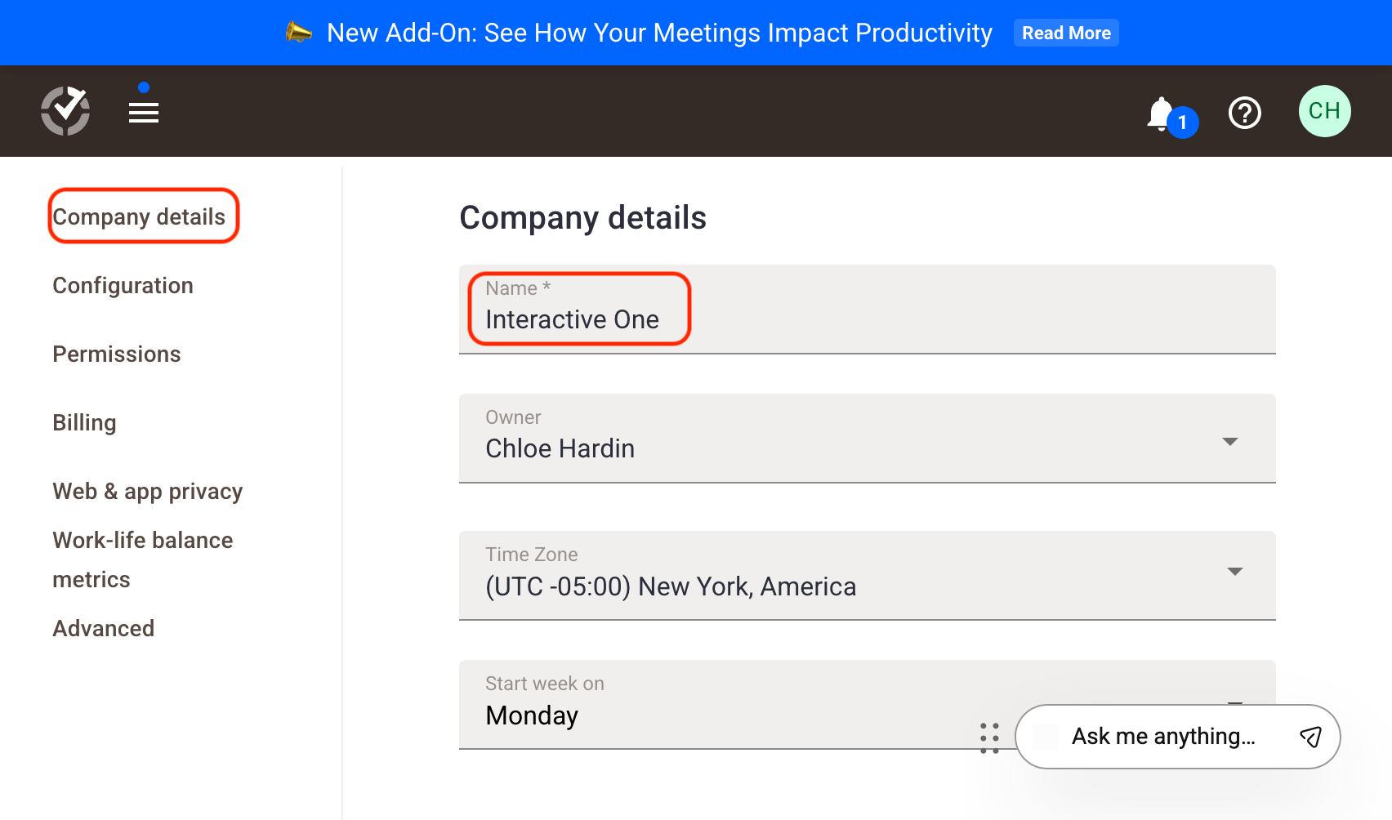1392x820 pixels.
Task: Open Billing settings
Action: (84, 422)
